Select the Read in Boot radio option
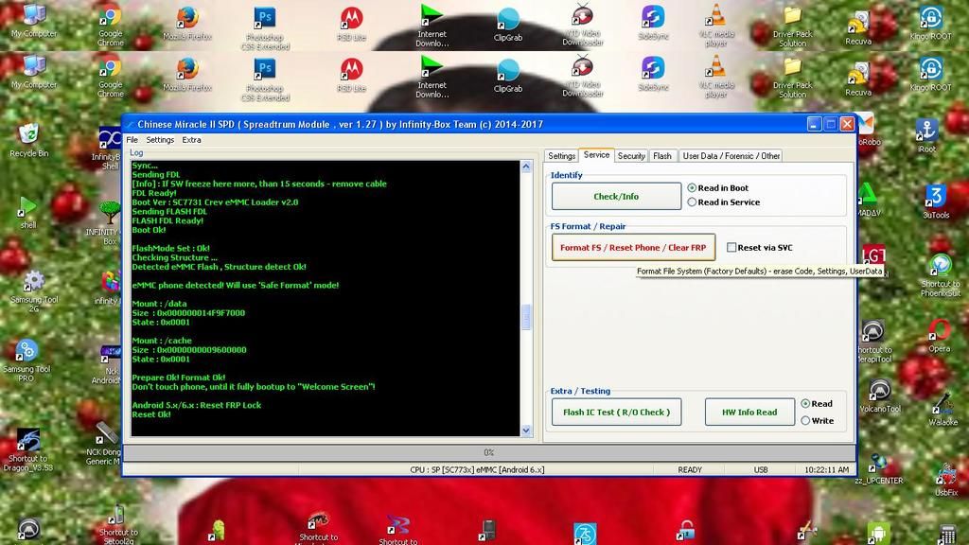Image resolution: width=969 pixels, height=545 pixels. coord(693,188)
